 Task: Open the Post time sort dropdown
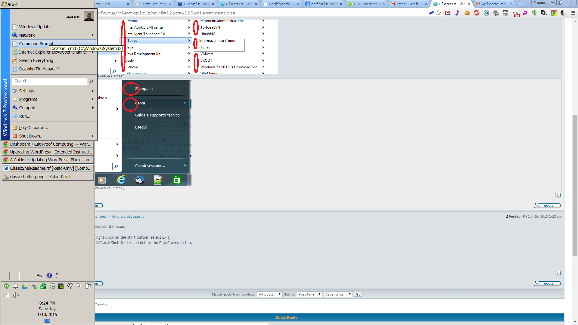tap(309, 294)
